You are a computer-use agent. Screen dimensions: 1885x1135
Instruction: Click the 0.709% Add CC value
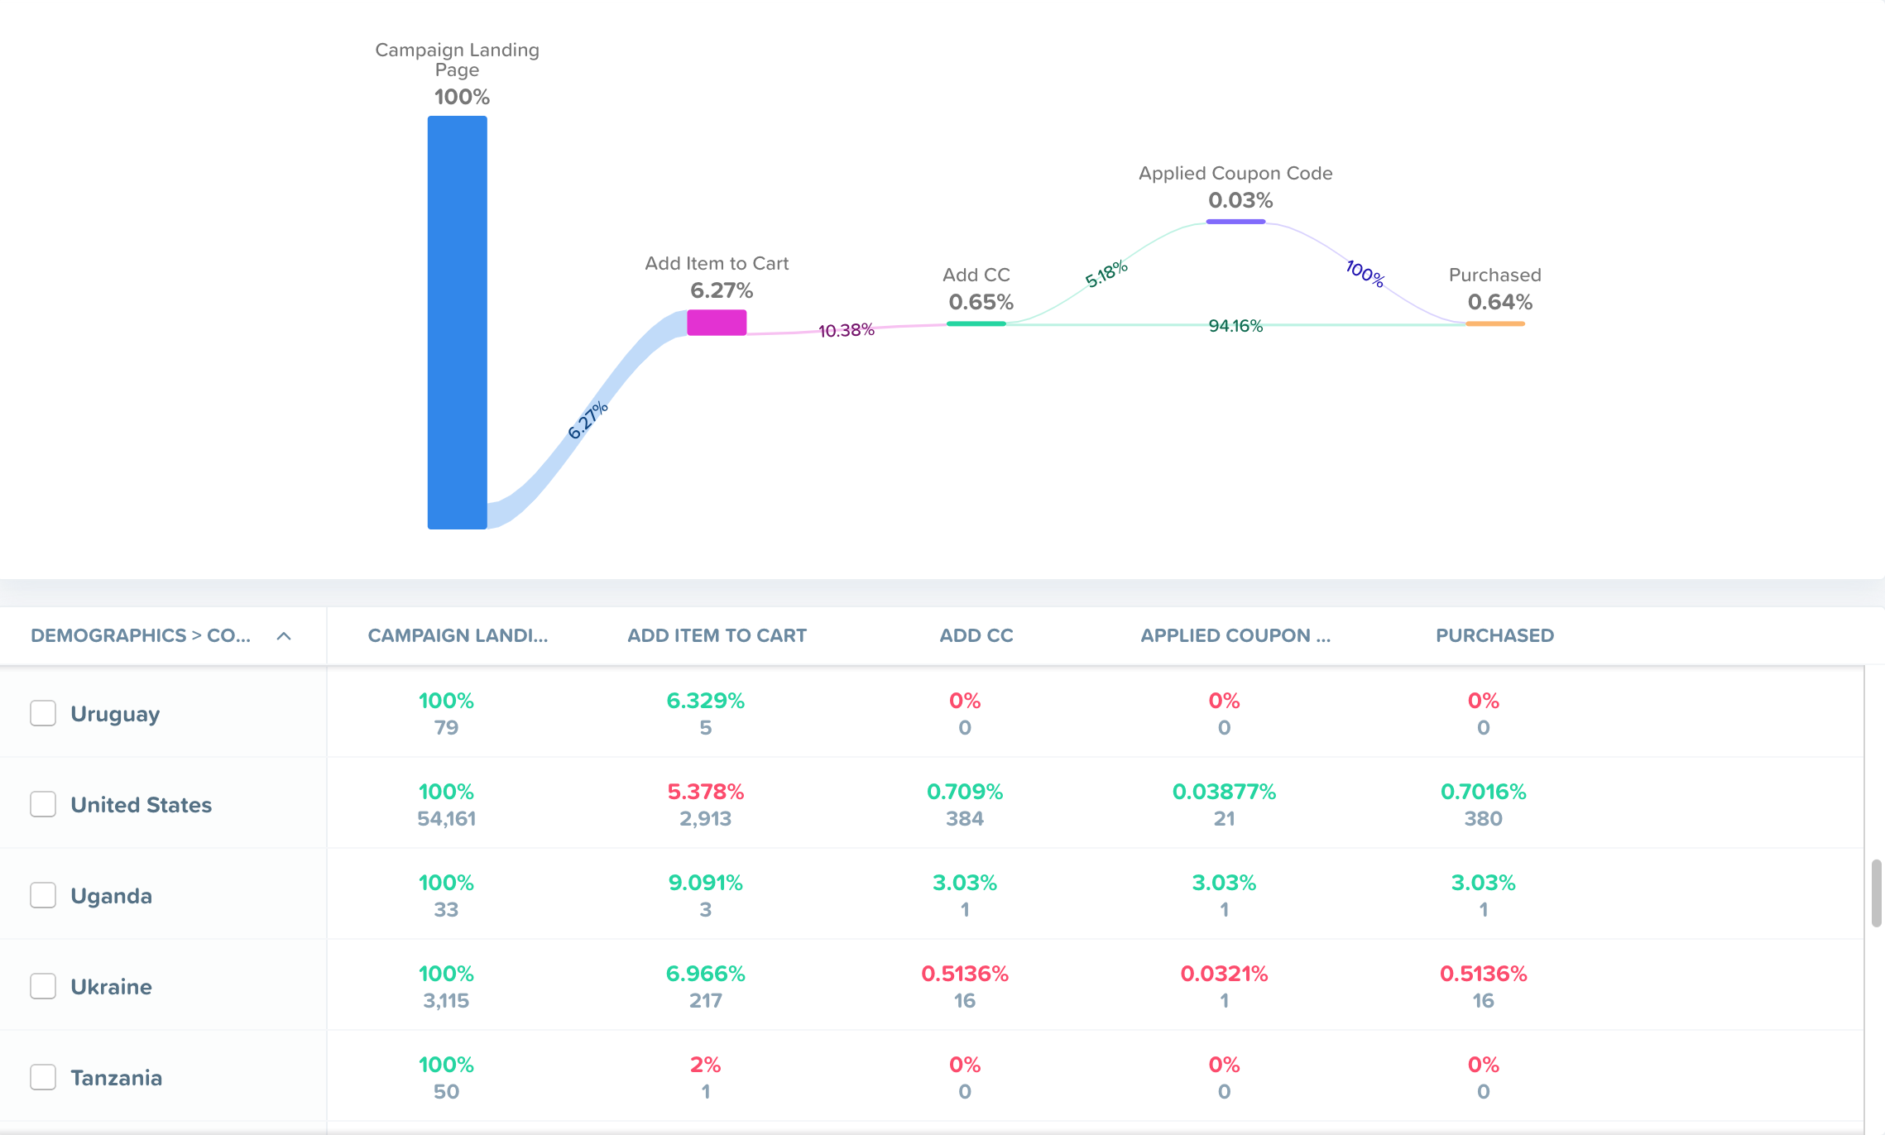click(x=965, y=792)
